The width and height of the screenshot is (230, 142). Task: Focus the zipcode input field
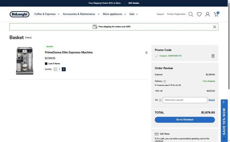185,100
